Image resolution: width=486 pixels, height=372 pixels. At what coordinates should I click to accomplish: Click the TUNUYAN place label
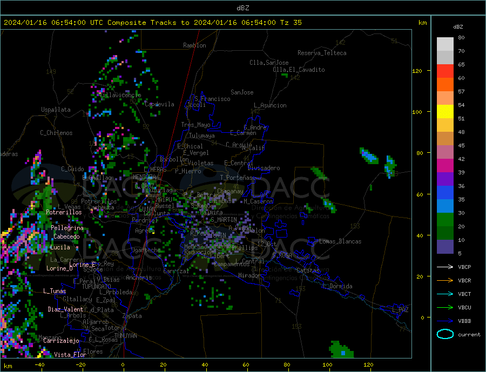125,336
